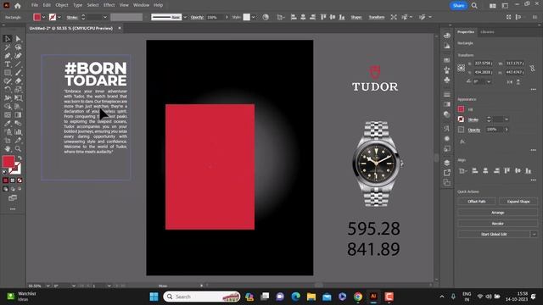Select the Zoom tool

pos(18,149)
